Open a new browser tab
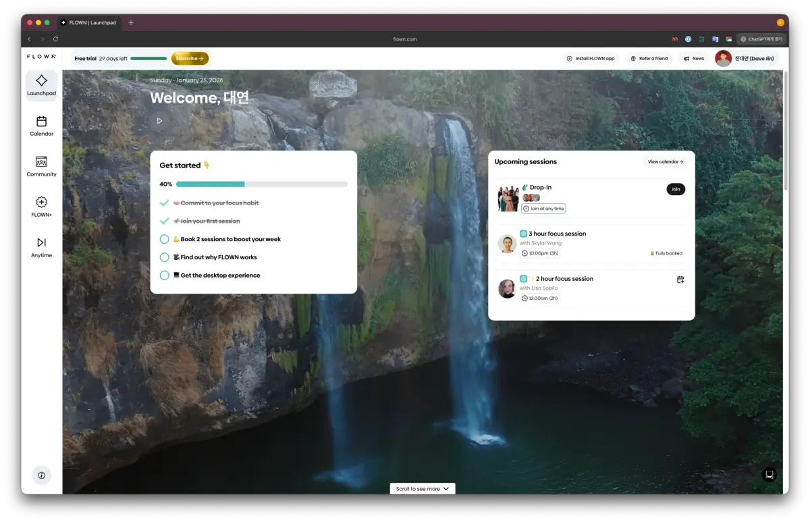Screen dimensions: 810x522 tap(131, 22)
